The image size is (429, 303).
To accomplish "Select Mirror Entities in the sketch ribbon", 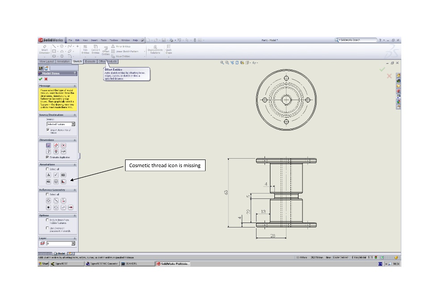I will 121,46.
